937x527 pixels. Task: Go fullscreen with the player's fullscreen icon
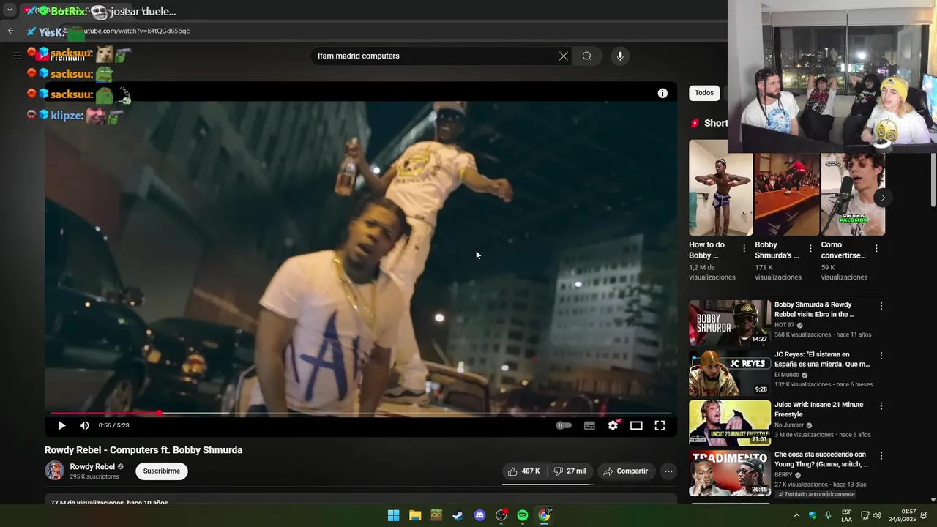click(x=660, y=425)
